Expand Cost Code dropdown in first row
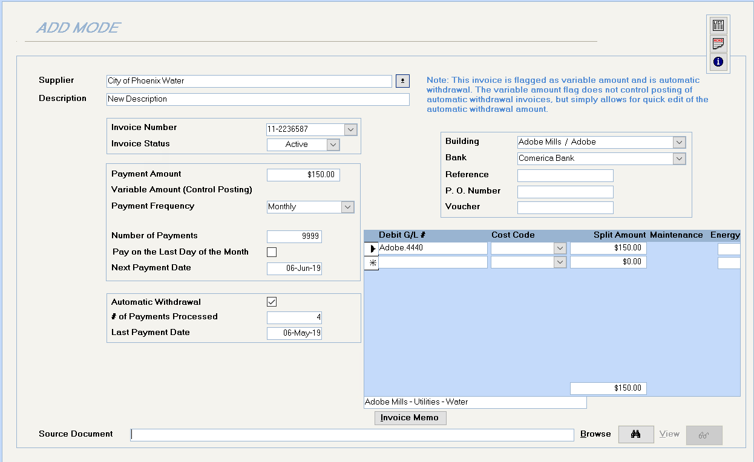This screenshot has width=754, height=462. tap(560, 249)
